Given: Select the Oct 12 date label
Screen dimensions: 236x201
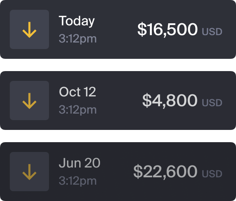Looking at the screenshot, I should pyautogui.click(x=78, y=92).
